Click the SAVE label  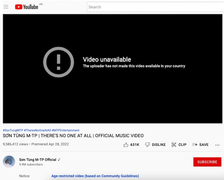tap(204, 145)
